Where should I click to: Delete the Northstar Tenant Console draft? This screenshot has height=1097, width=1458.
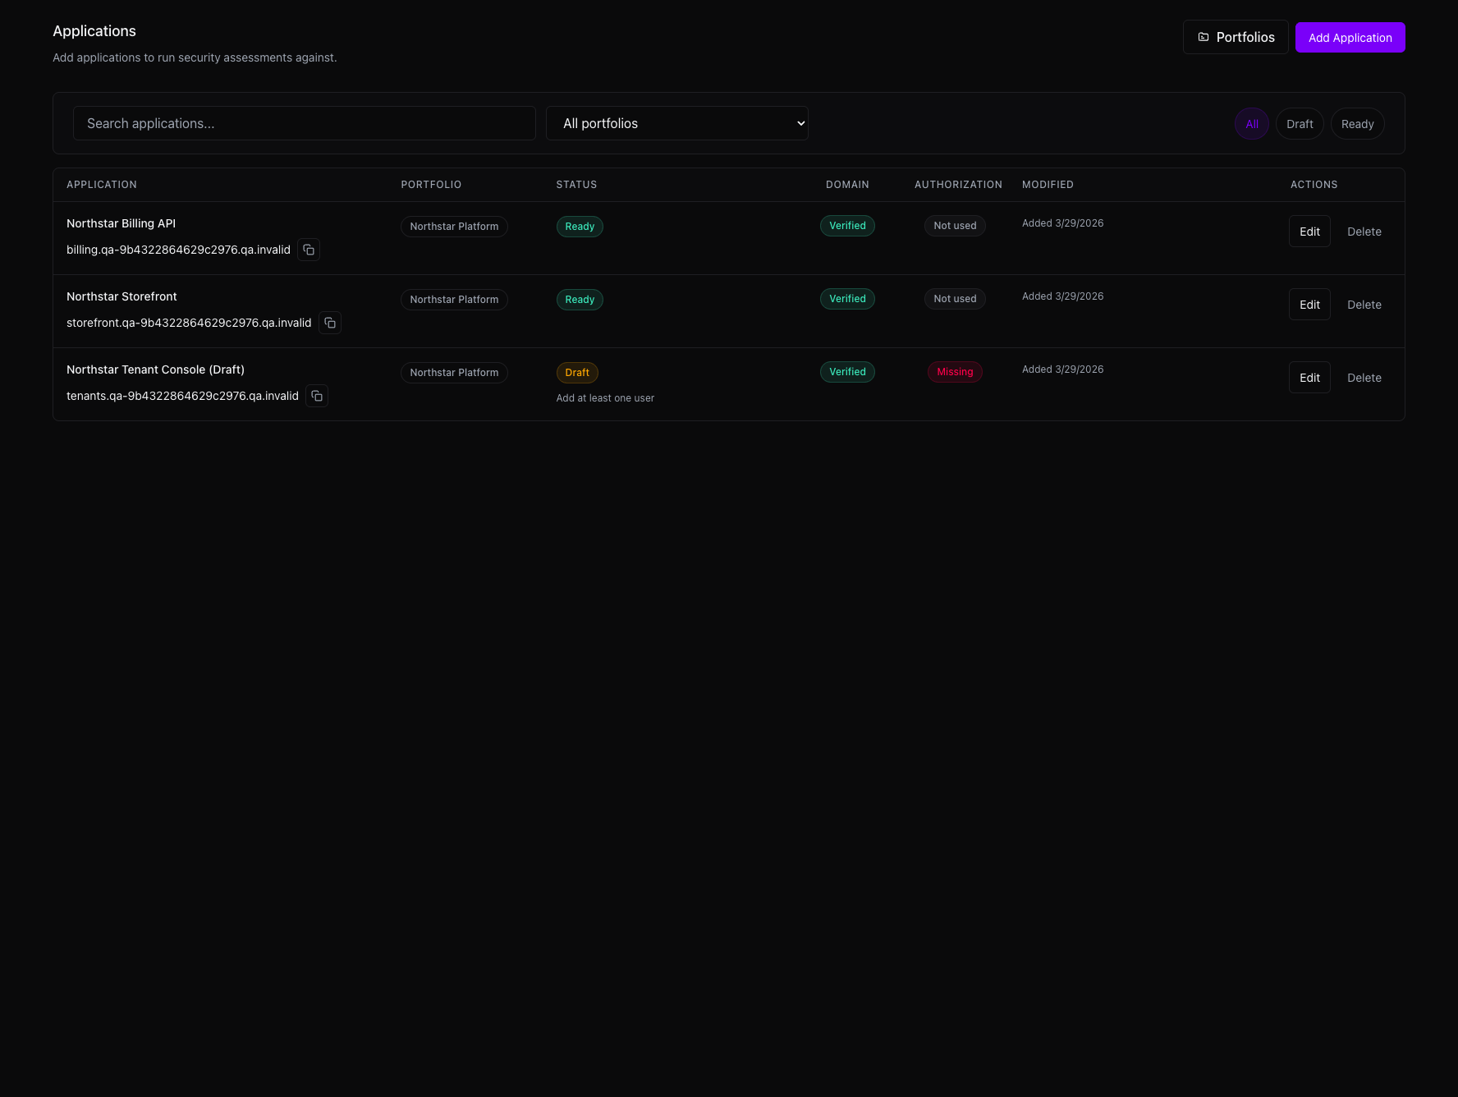pyautogui.click(x=1364, y=378)
